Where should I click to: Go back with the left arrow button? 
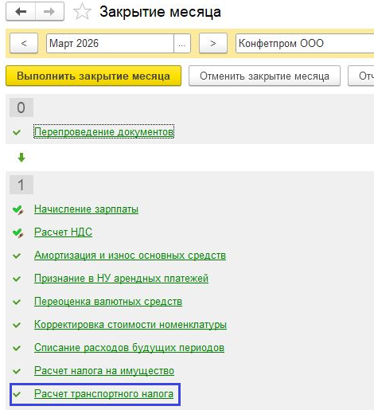[x=21, y=11]
